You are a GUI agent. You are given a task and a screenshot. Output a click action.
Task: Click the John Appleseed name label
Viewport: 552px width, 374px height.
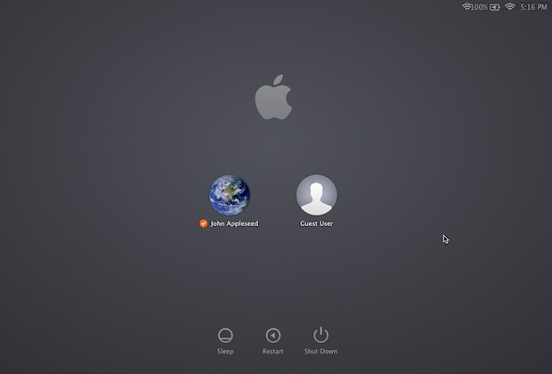(234, 224)
